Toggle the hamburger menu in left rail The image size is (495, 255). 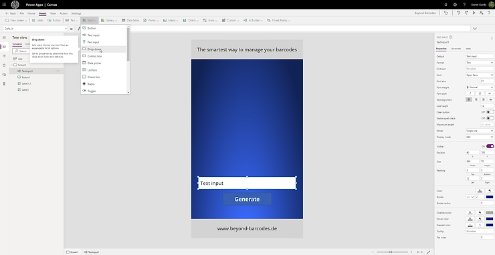(x=4, y=37)
